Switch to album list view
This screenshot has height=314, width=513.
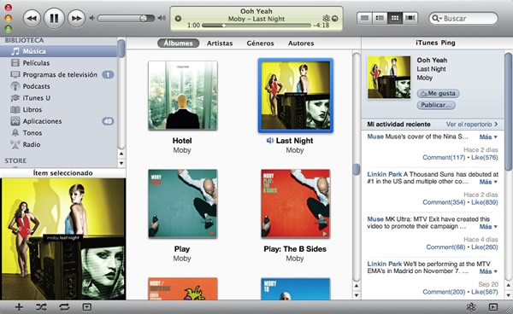coord(380,18)
